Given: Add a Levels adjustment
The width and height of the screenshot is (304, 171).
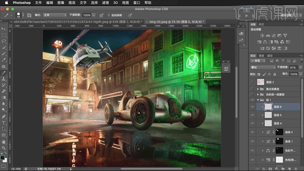Looking at the screenshot, I should [268, 35].
